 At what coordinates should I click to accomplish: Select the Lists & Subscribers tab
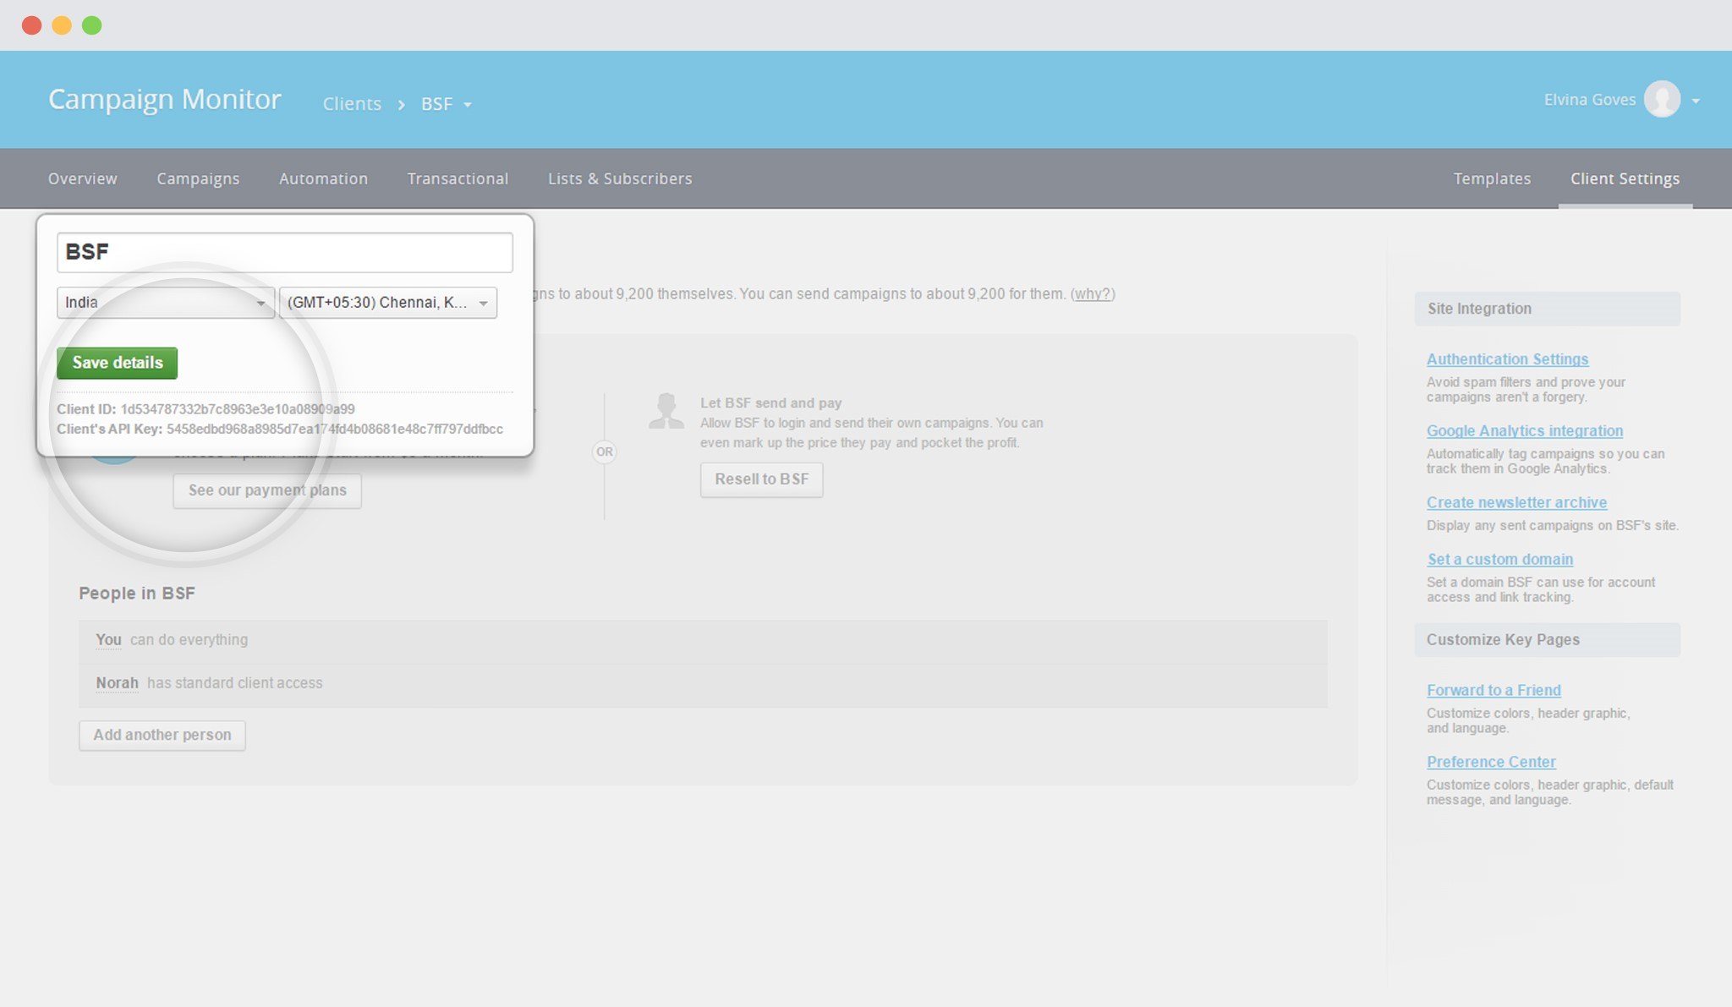620,178
